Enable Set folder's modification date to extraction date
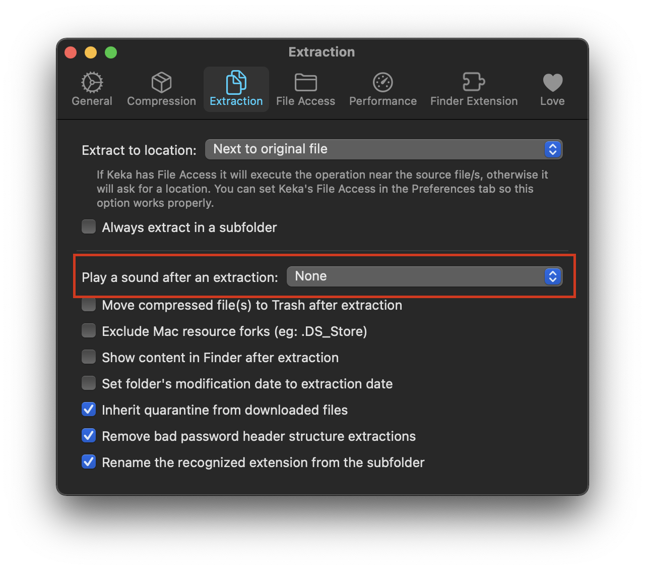645x570 pixels. (88, 383)
